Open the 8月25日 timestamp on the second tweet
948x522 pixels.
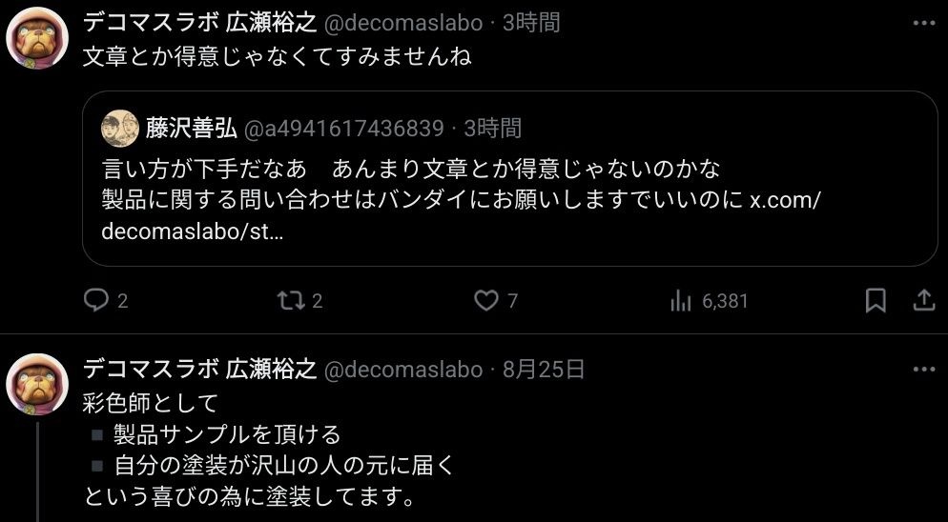point(543,370)
